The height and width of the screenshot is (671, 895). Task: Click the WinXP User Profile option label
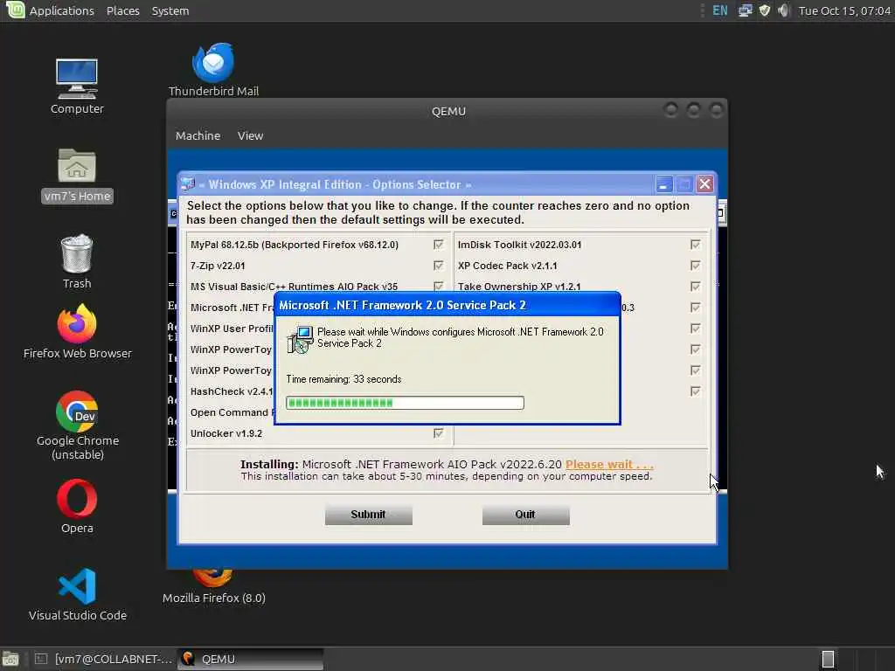(232, 329)
